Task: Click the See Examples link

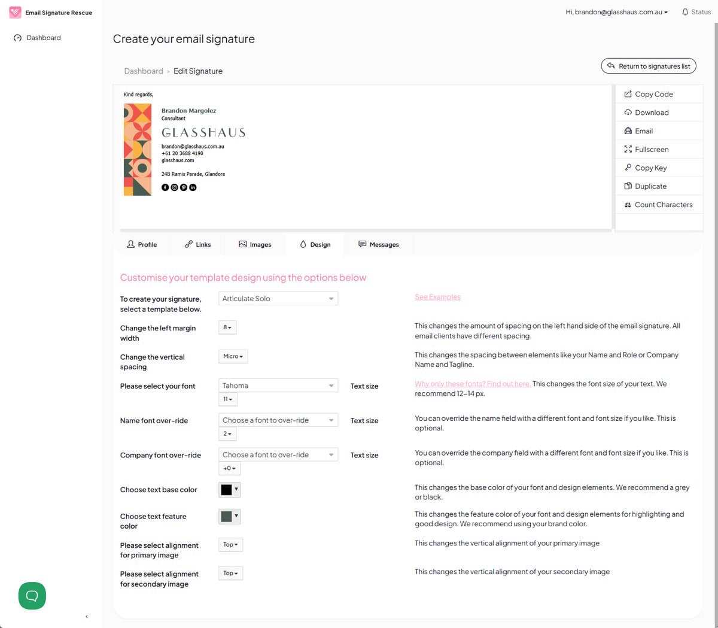Action: pyautogui.click(x=437, y=297)
